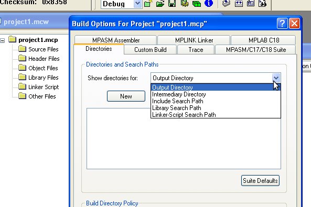Switch to the MPASM/C17/C18 Suite tab
This screenshot has height=207, width=311.
point(255,50)
